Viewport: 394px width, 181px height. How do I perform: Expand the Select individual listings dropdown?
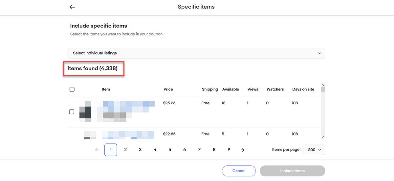(x=196, y=53)
